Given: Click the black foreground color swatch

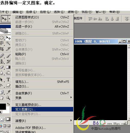Looking at the screenshot, I should click(x=3, y=107).
